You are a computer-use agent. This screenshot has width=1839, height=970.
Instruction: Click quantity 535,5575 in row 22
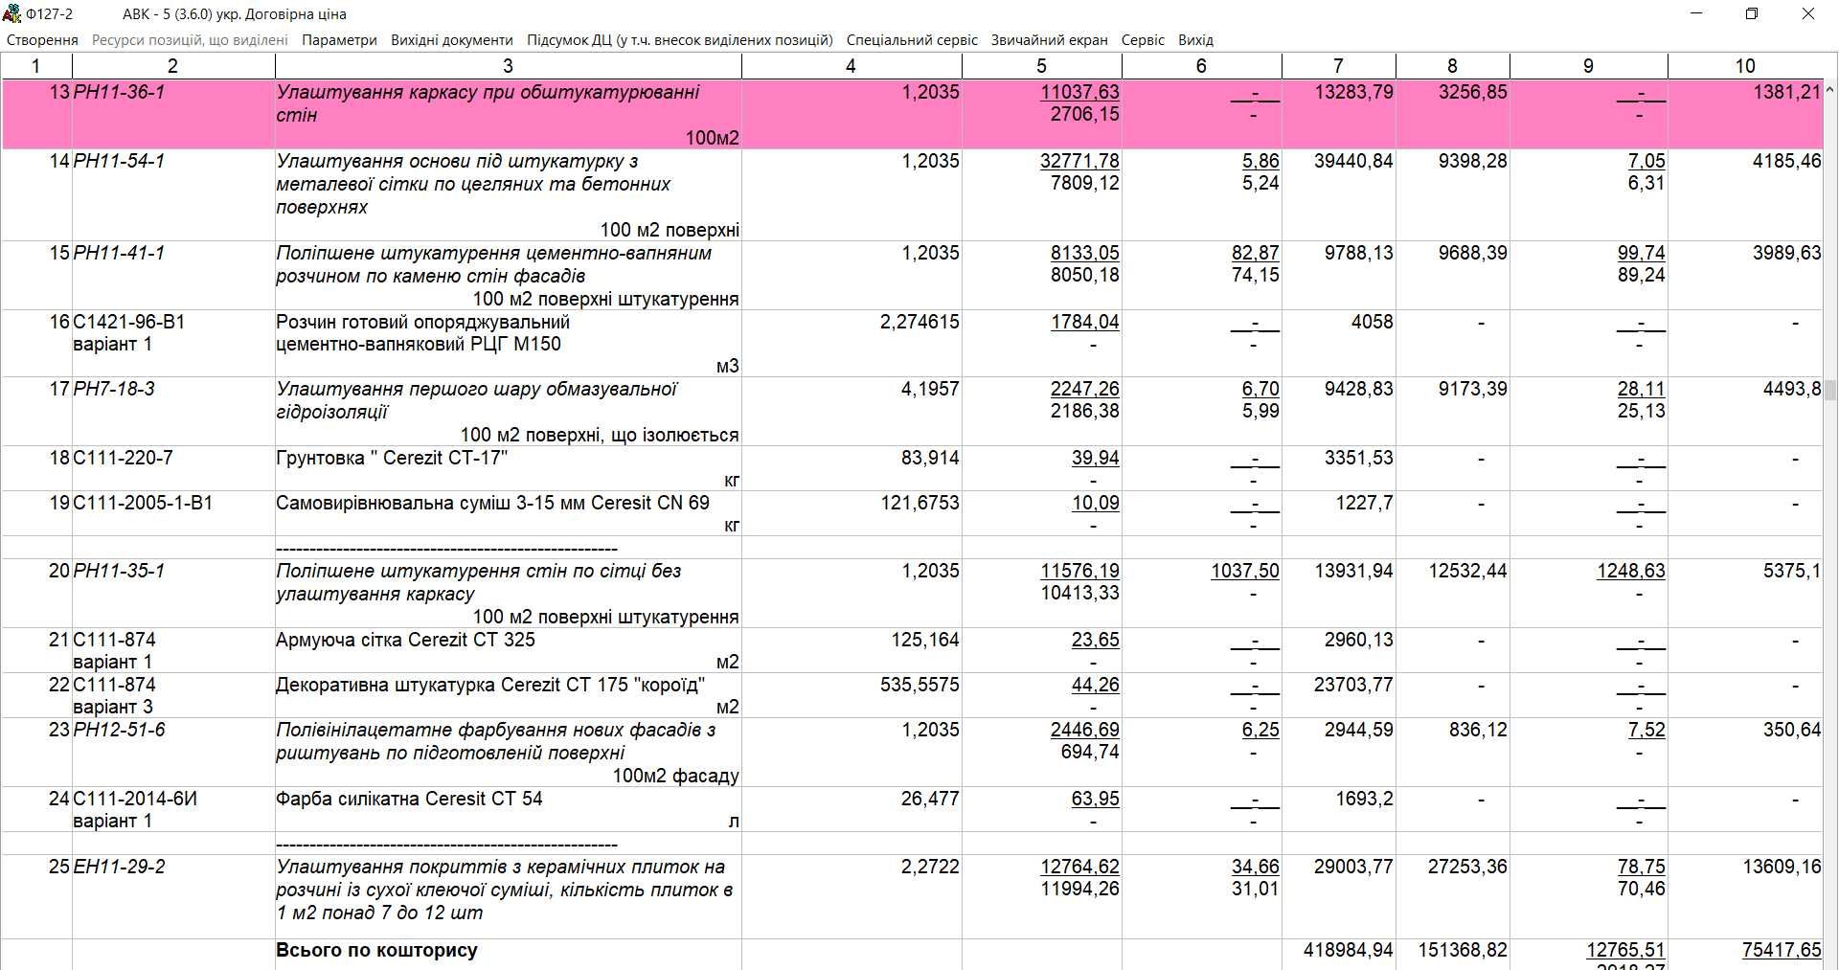click(919, 685)
